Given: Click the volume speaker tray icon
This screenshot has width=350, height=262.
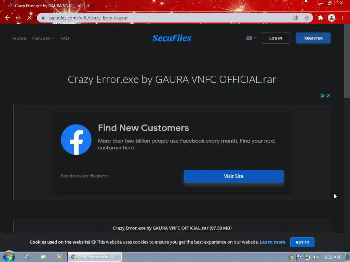Looking at the screenshot, I should pos(315,257).
